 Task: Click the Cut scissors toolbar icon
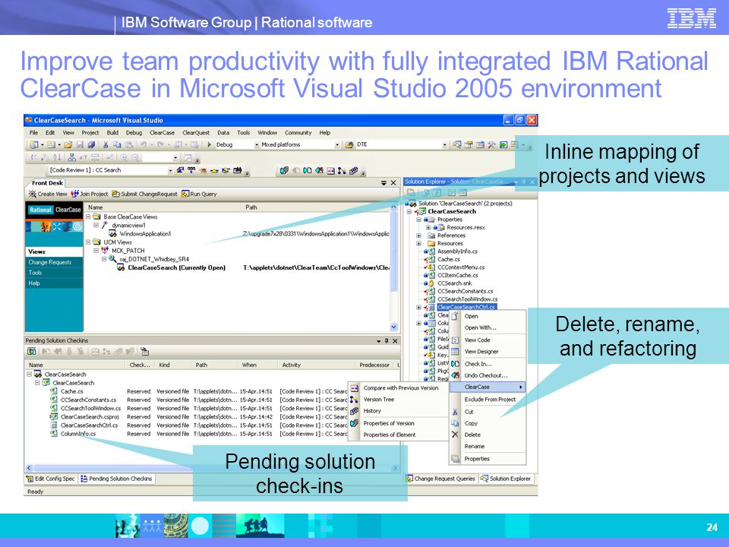(x=106, y=144)
